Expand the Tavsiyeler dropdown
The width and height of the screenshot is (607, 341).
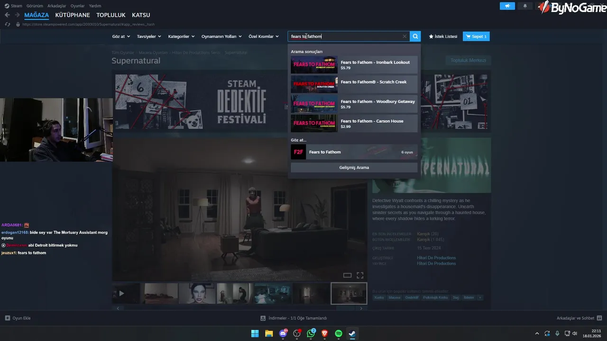click(149, 36)
